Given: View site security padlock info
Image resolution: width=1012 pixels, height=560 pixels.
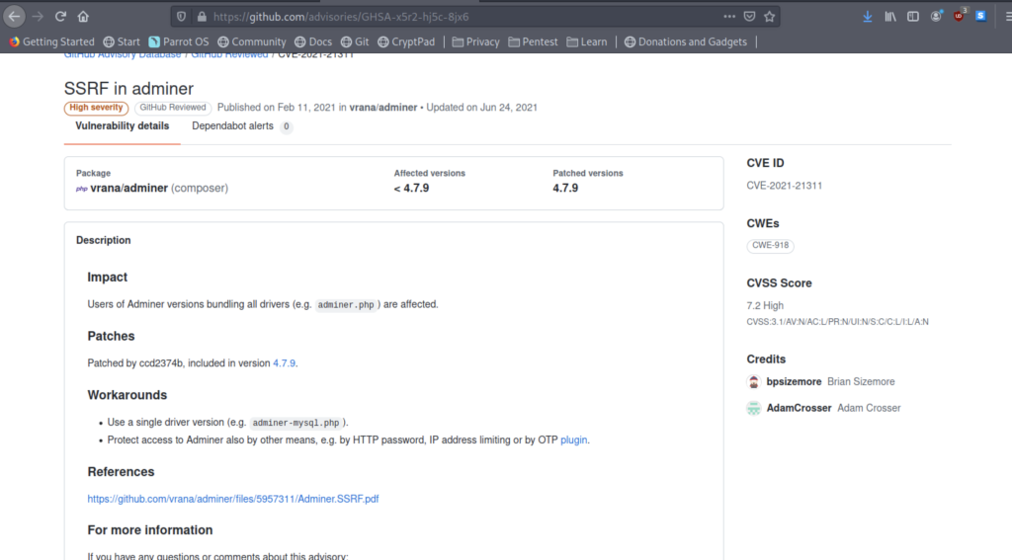Looking at the screenshot, I should point(202,17).
